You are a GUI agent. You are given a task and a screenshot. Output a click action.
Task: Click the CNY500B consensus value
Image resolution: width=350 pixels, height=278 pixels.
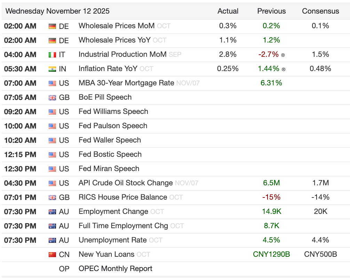320,254
